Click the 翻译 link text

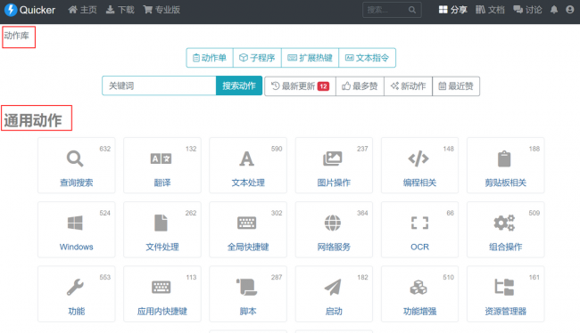162,183
